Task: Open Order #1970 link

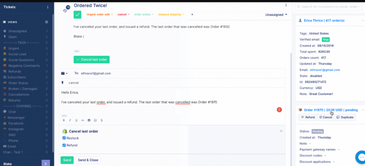Action: coord(331,110)
